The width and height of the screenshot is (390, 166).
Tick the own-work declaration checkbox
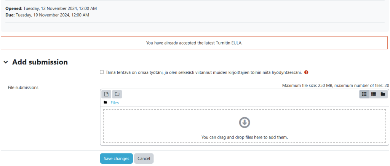point(101,72)
